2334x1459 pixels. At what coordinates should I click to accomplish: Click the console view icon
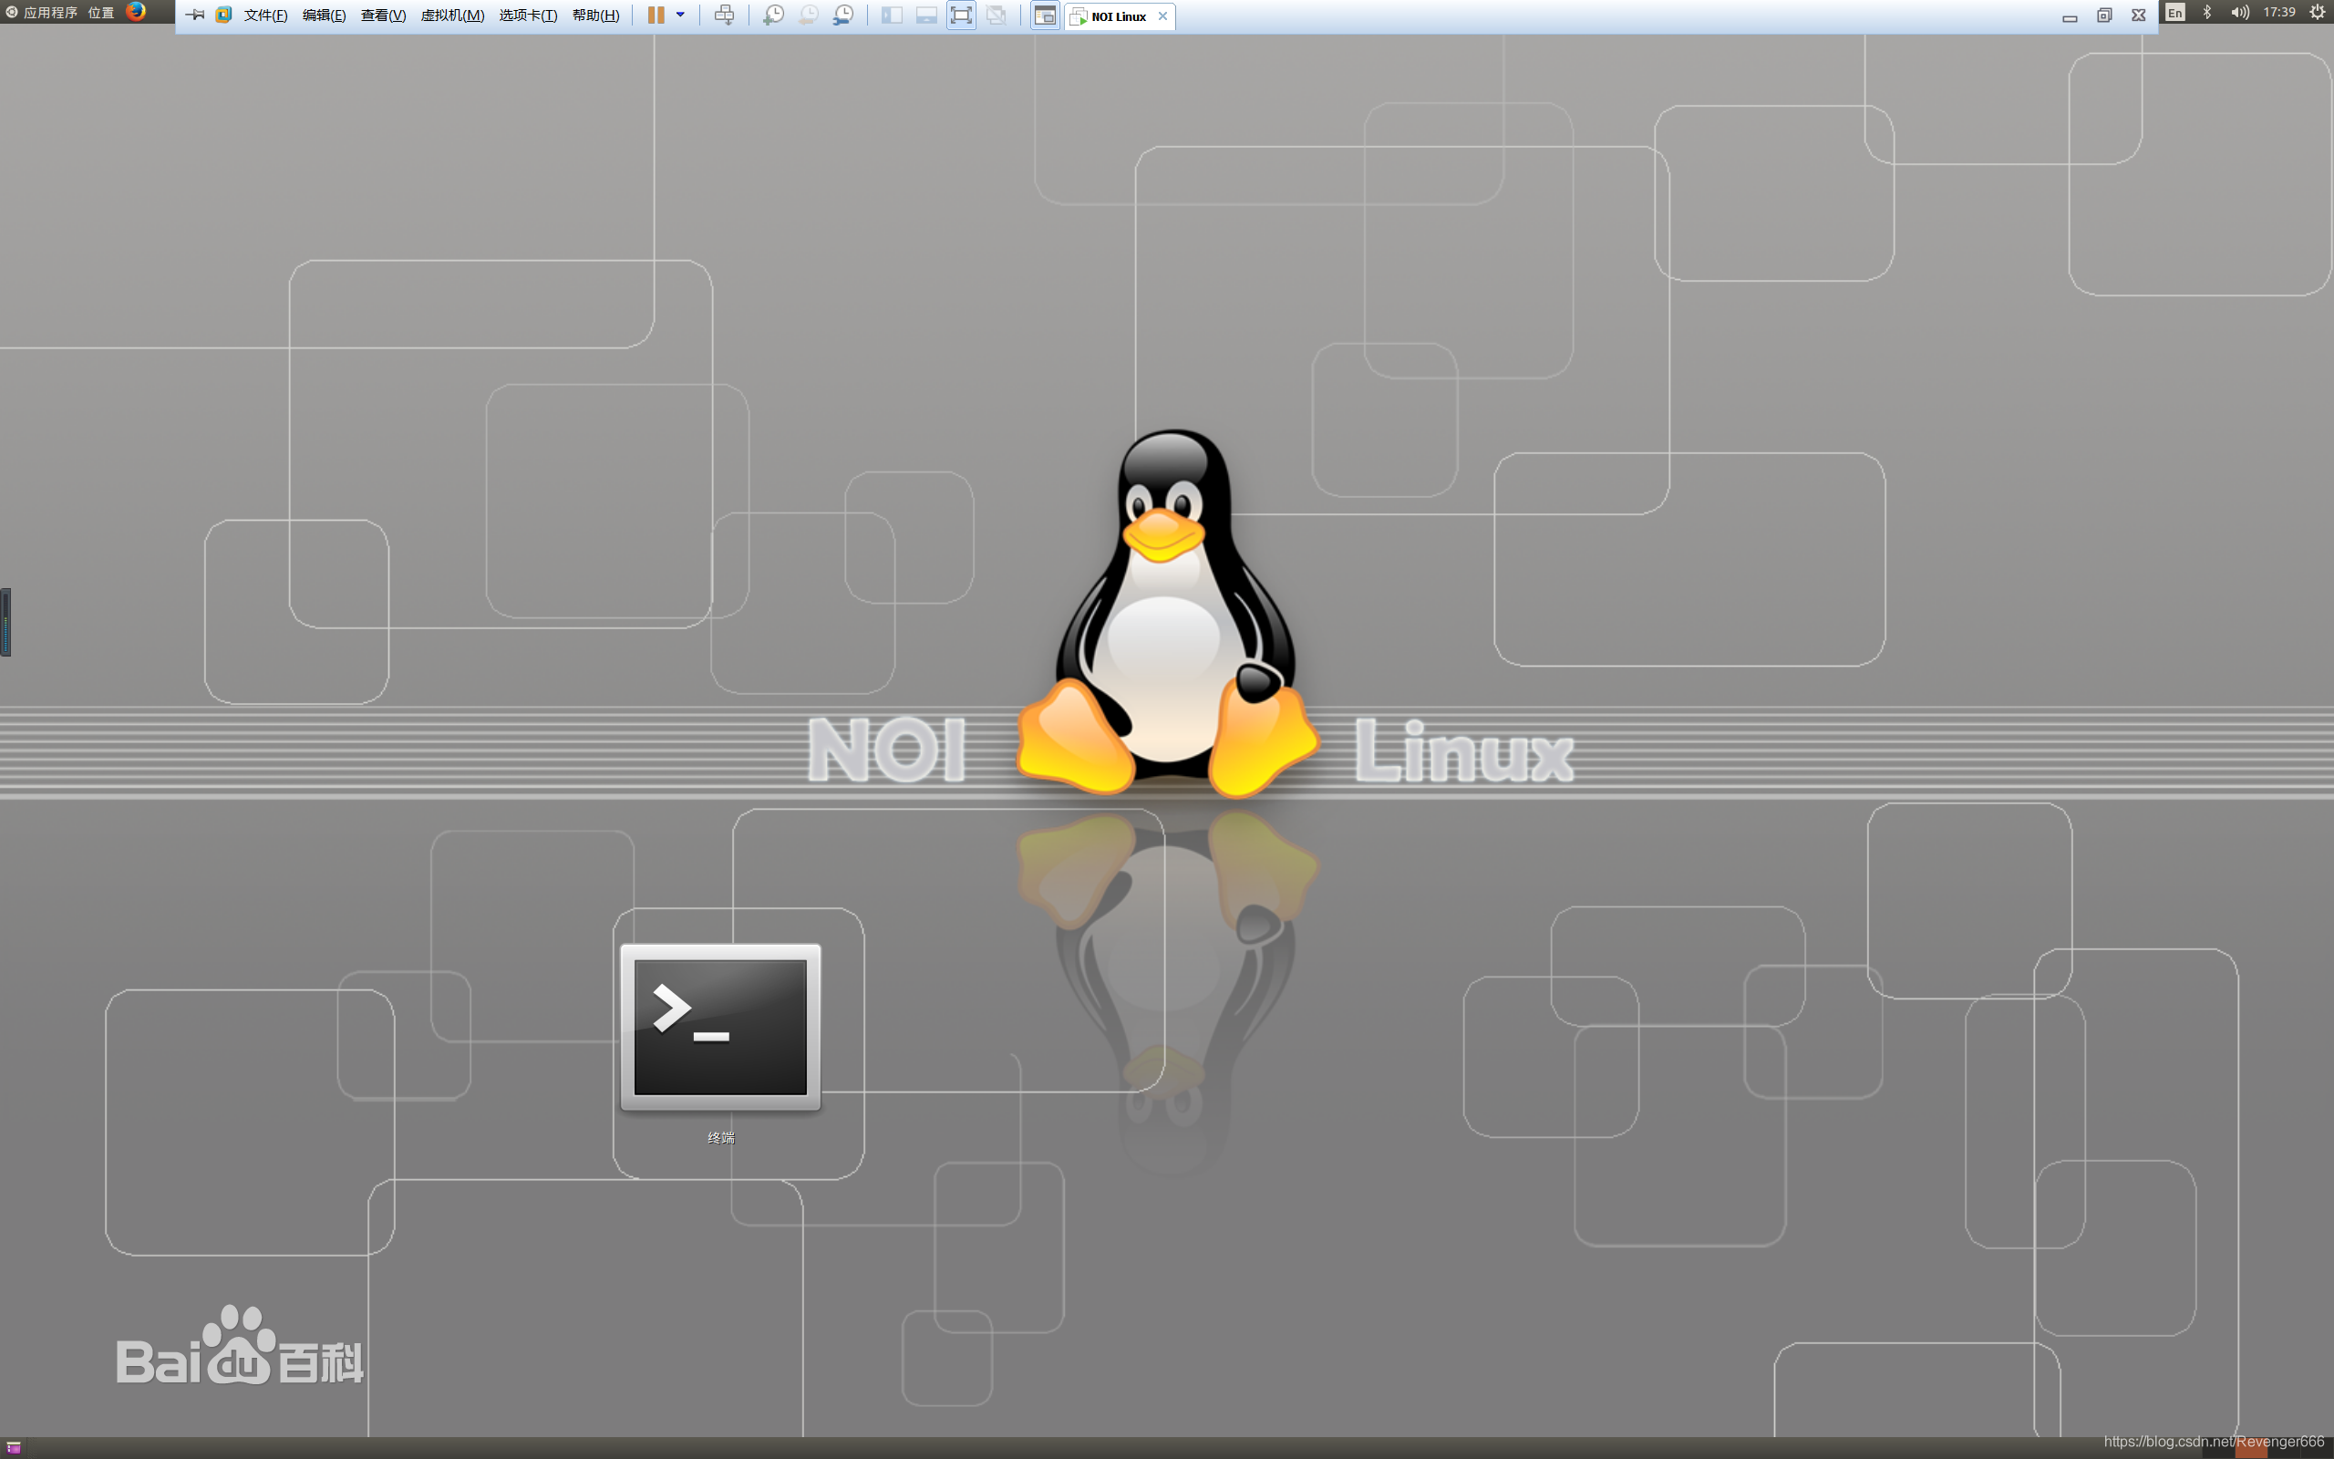1045,16
